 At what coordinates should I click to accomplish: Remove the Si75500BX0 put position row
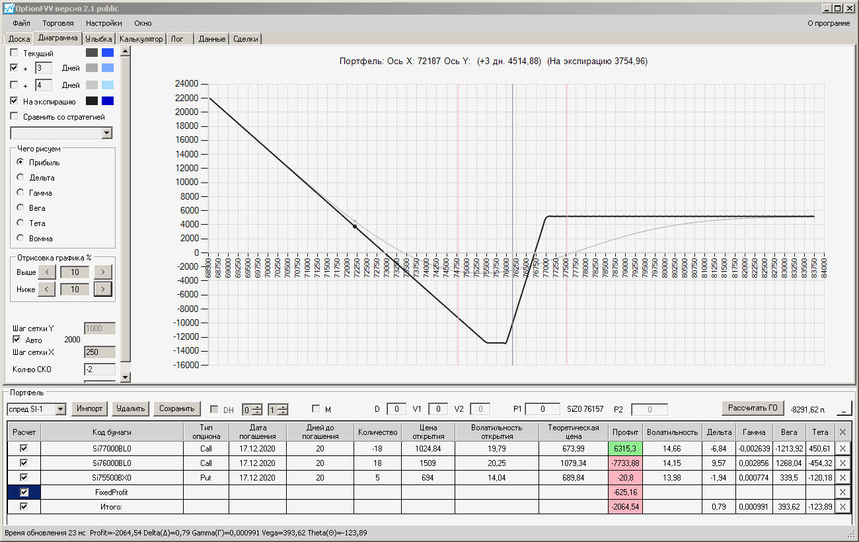point(842,478)
